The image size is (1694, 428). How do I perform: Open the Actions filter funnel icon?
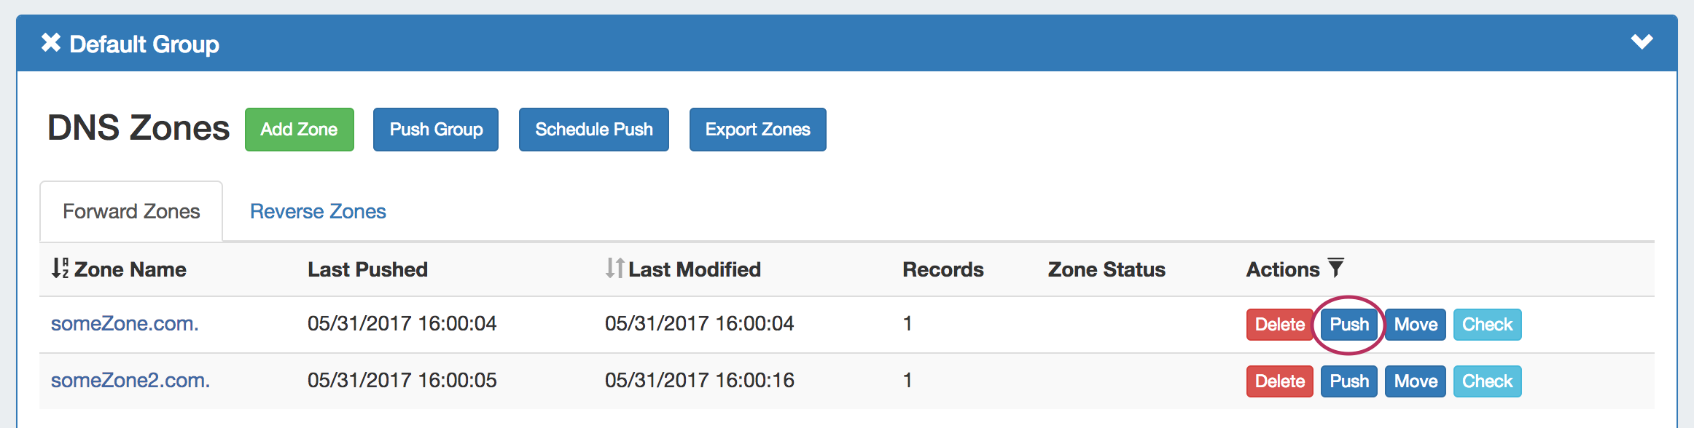(1335, 268)
